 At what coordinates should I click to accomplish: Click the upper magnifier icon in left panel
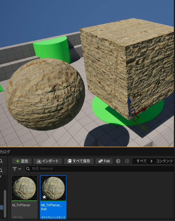coord(1,161)
